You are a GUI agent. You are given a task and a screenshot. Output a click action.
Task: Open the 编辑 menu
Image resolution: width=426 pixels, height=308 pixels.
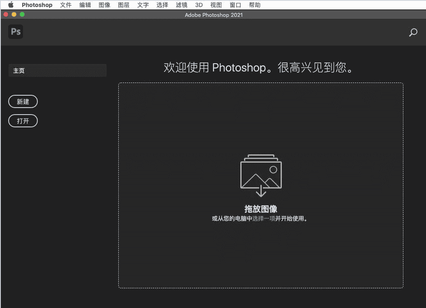tap(85, 5)
